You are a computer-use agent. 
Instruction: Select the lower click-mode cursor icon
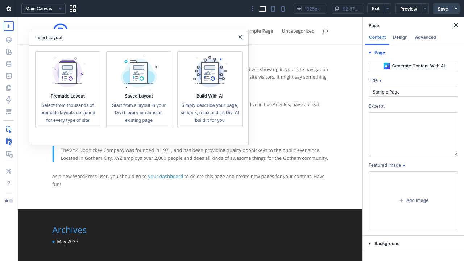(x=9, y=142)
